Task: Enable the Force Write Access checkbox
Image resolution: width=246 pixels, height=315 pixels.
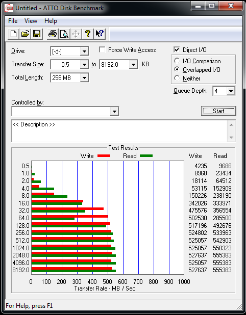Action: pyautogui.click(x=102, y=49)
